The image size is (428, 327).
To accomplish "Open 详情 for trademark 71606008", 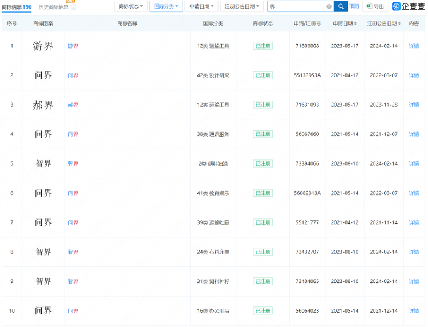I will pyautogui.click(x=414, y=46).
